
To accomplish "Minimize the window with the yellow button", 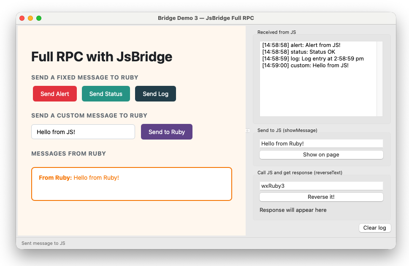I will [x=30, y=18].
